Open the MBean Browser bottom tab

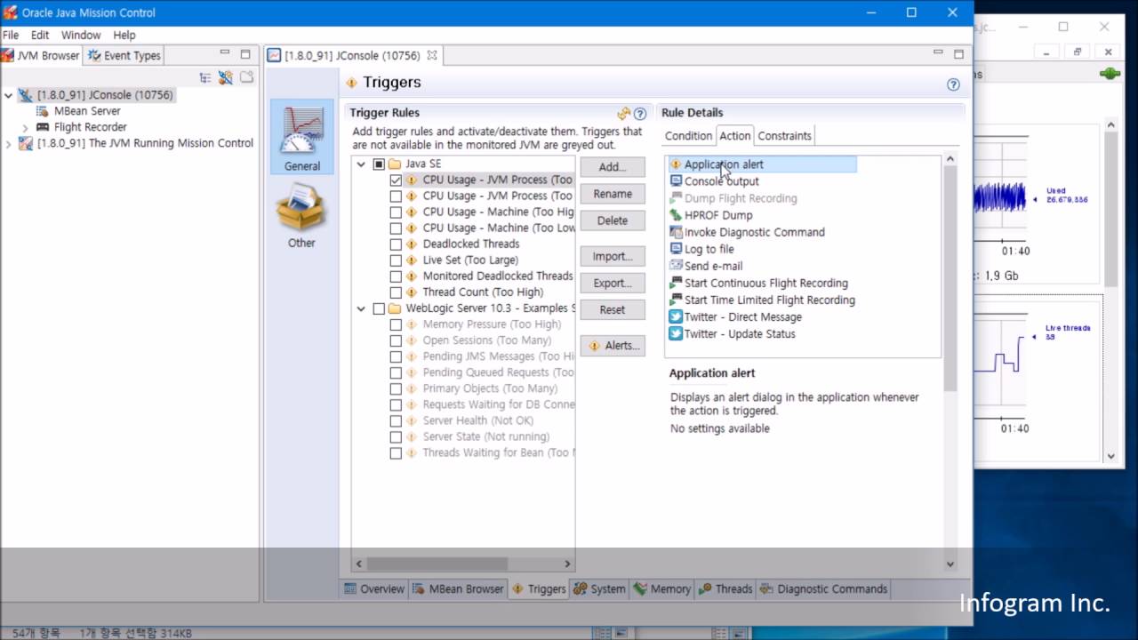(x=458, y=588)
